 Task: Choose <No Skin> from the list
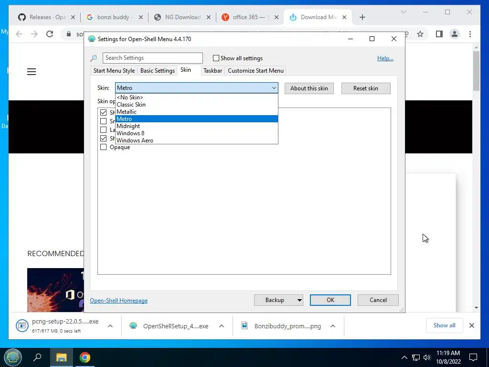pos(196,97)
